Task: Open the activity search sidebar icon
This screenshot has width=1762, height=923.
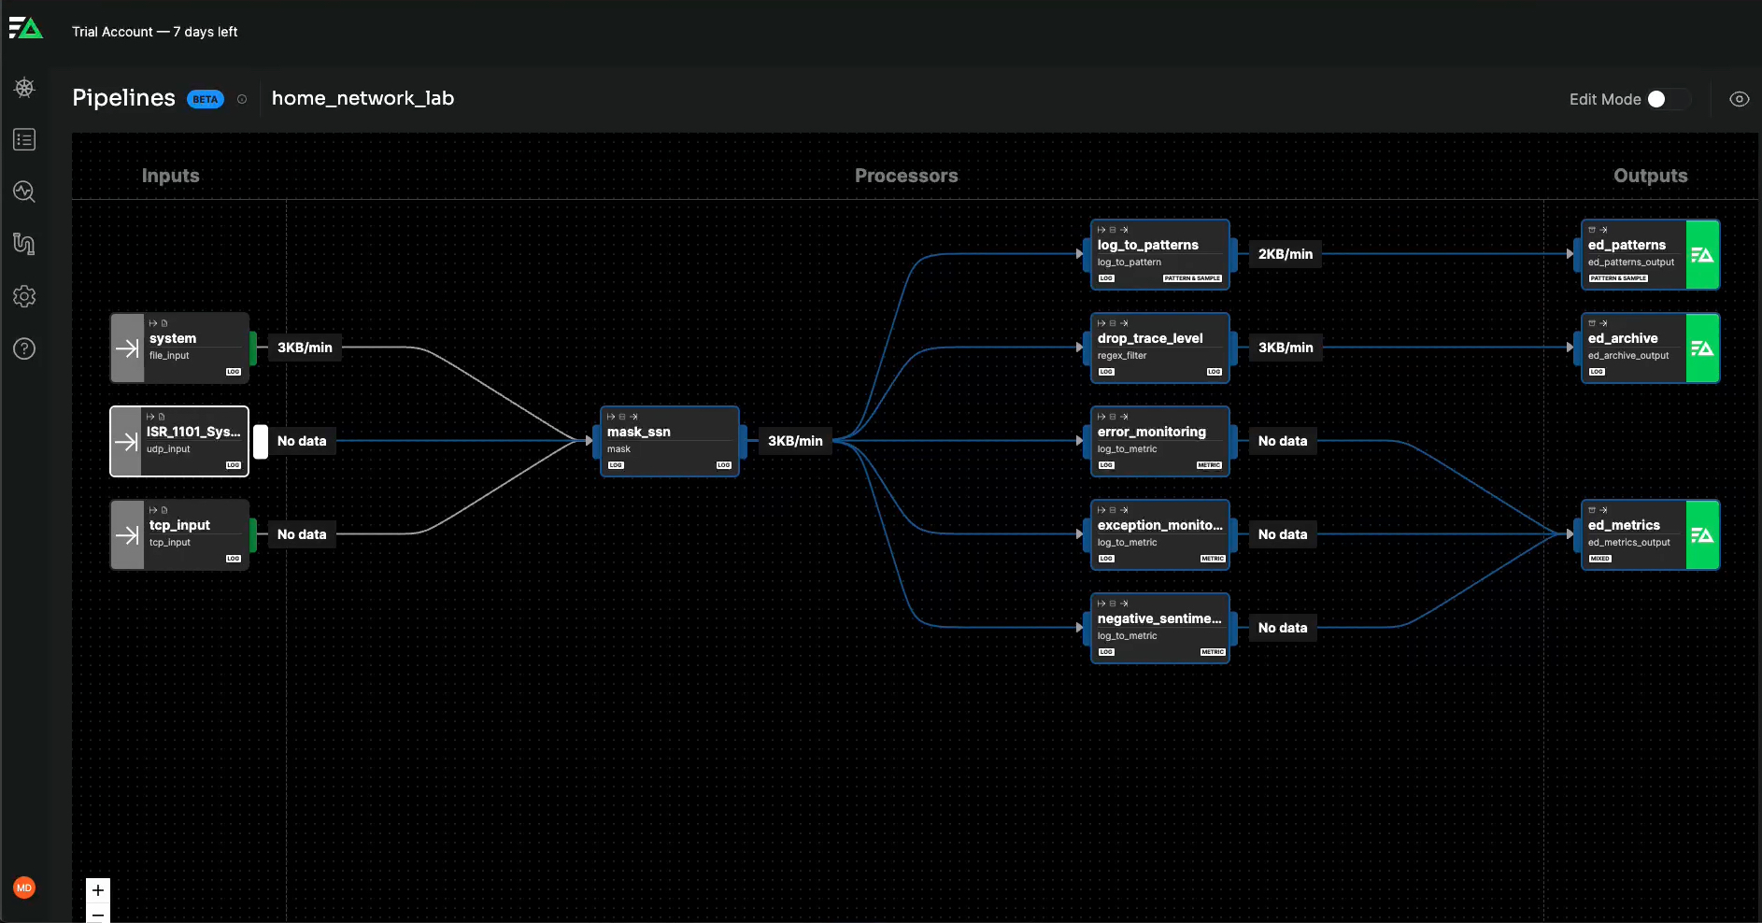Action: [24, 192]
